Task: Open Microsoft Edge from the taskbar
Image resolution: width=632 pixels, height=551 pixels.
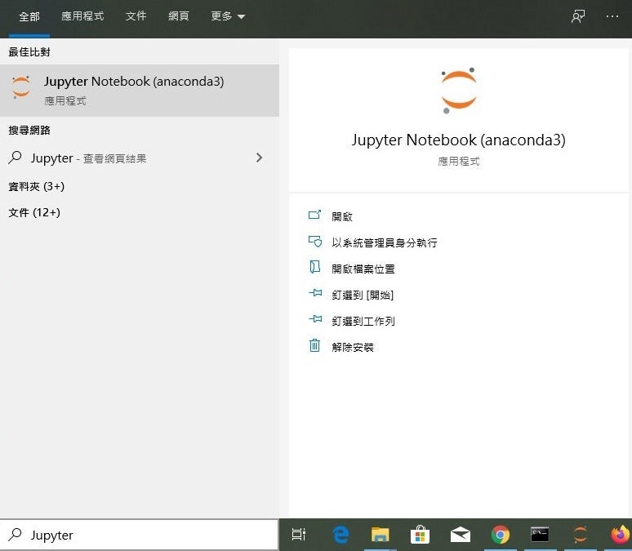Action: pyautogui.click(x=340, y=535)
